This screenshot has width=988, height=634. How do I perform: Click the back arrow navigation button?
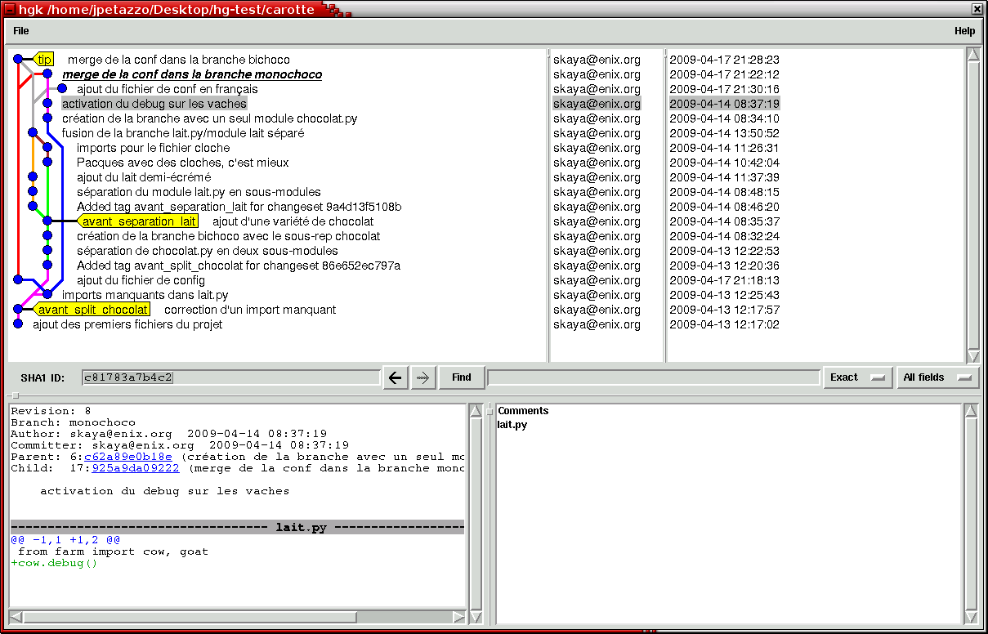click(396, 377)
